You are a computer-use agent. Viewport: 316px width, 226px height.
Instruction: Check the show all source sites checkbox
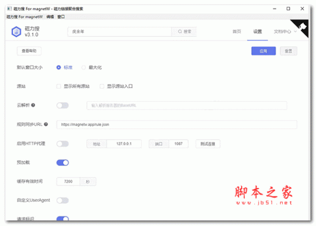(58, 86)
